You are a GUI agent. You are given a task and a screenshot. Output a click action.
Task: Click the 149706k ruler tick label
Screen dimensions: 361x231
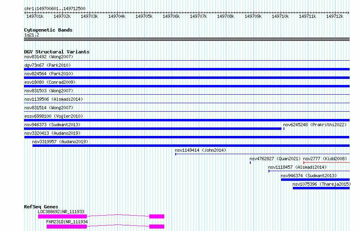pos(171,16)
